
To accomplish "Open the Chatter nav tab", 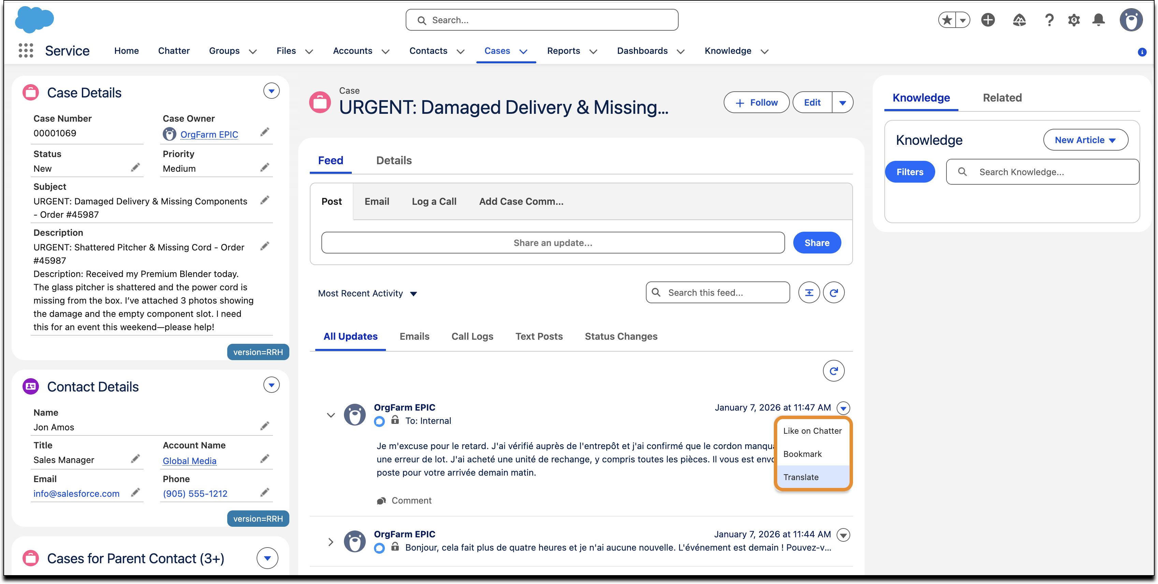I will [174, 51].
